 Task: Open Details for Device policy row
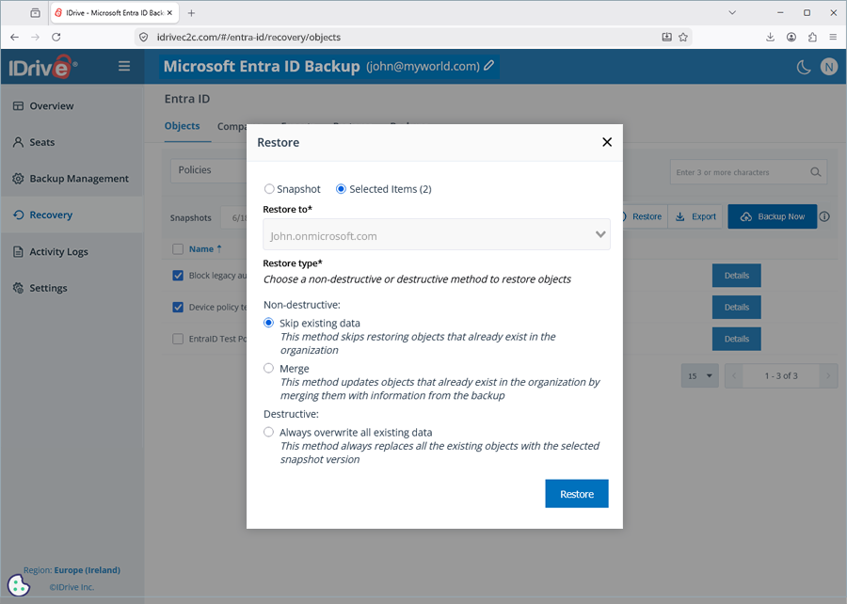click(736, 307)
